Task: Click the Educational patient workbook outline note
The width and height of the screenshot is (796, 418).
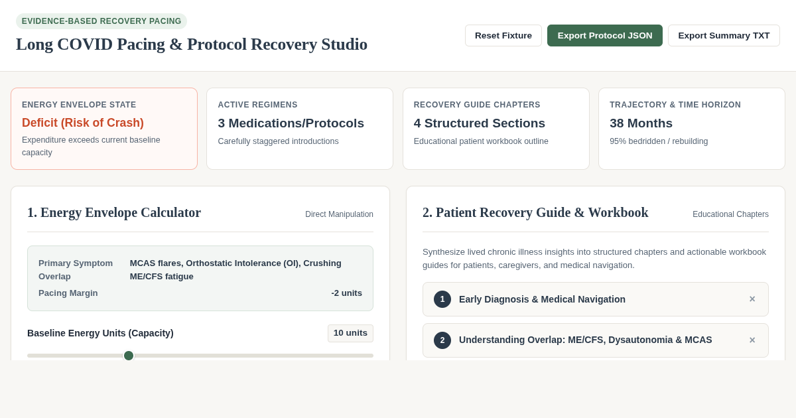Action: (x=481, y=141)
